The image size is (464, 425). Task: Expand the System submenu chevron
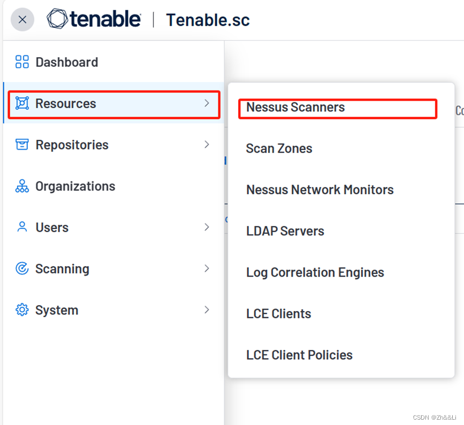click(207, 309)
